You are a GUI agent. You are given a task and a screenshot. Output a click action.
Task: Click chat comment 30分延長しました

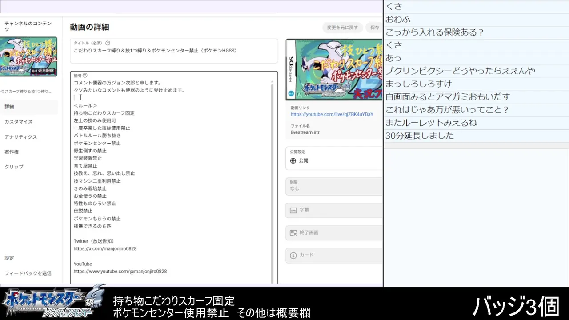(x=420, y=136)
